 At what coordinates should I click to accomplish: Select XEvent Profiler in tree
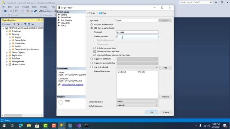[18, 64]
